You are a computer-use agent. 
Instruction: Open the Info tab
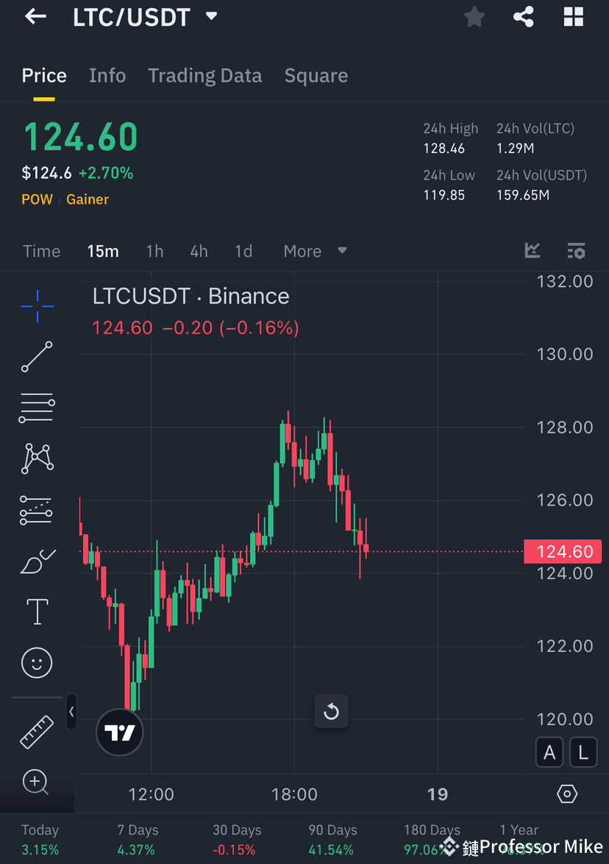(x=107, y=75)
